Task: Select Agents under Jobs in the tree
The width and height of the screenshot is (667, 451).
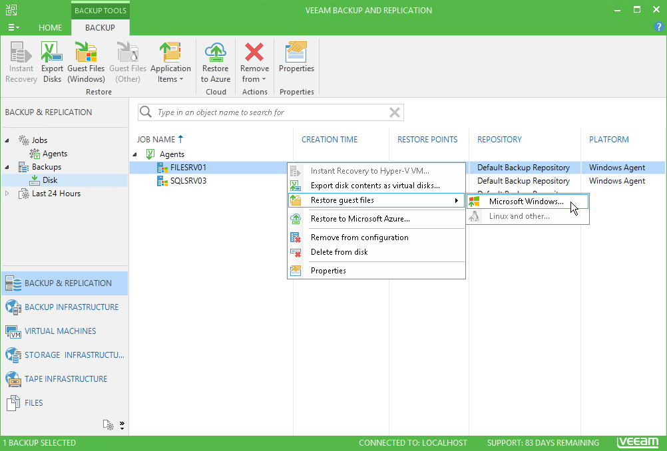Action: 55,154
